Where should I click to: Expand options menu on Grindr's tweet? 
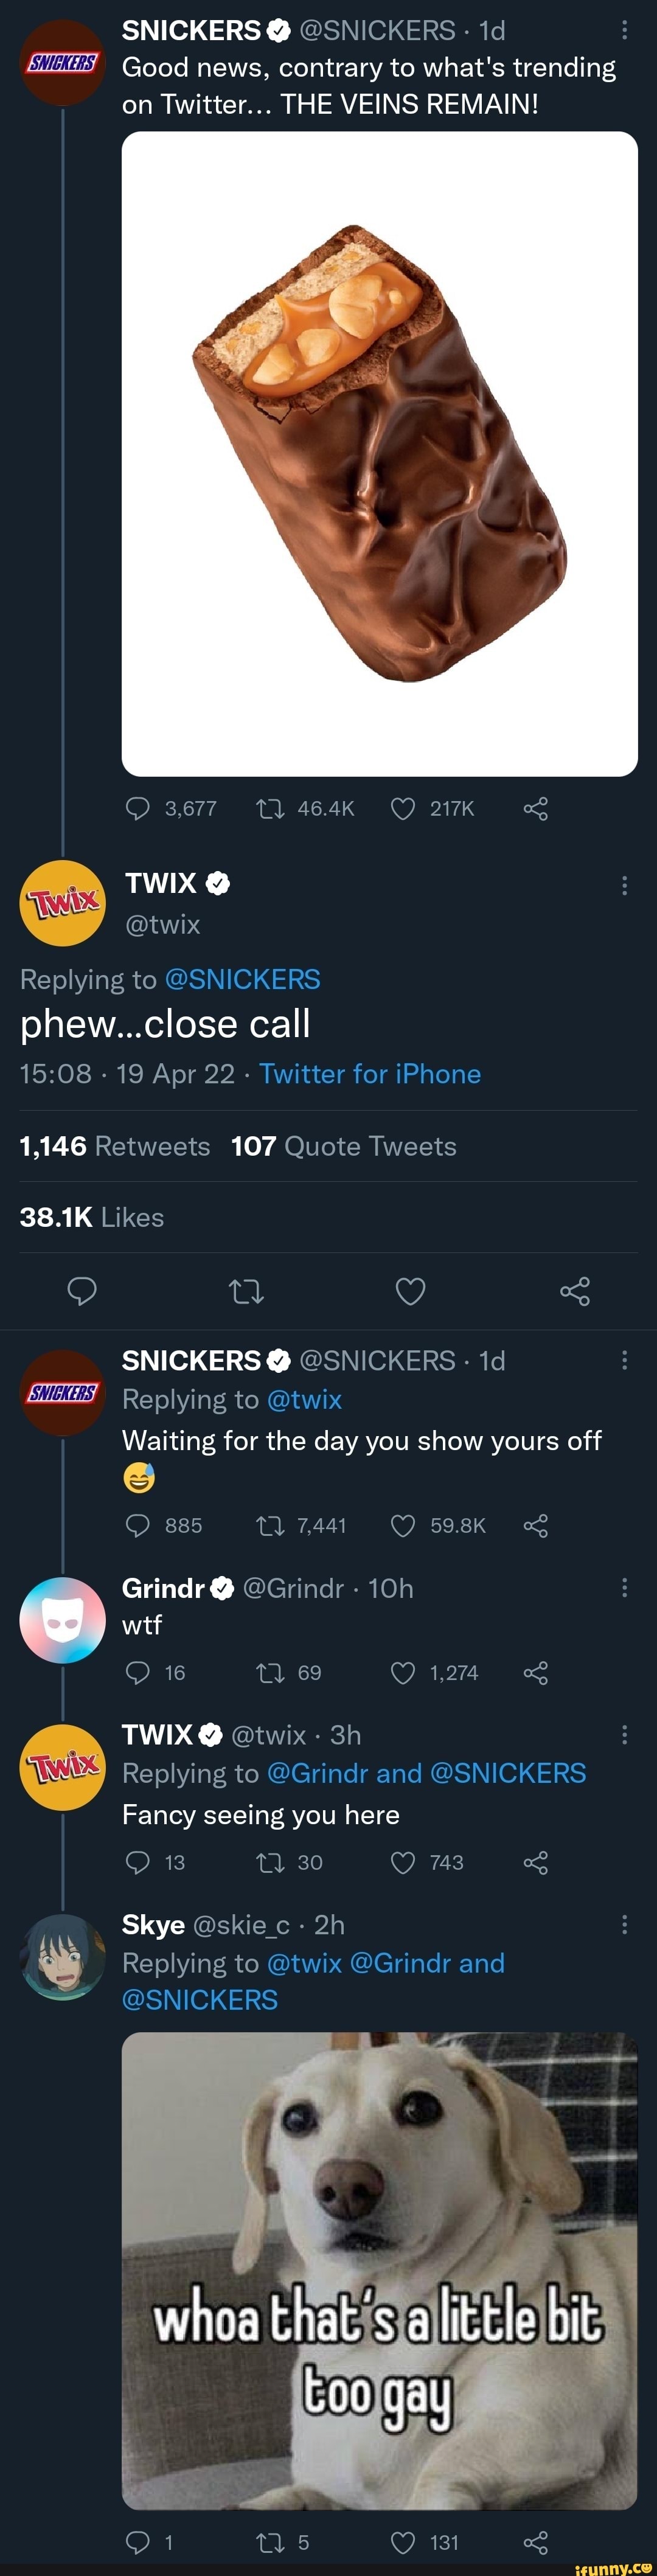click(x=625, y=1587)
